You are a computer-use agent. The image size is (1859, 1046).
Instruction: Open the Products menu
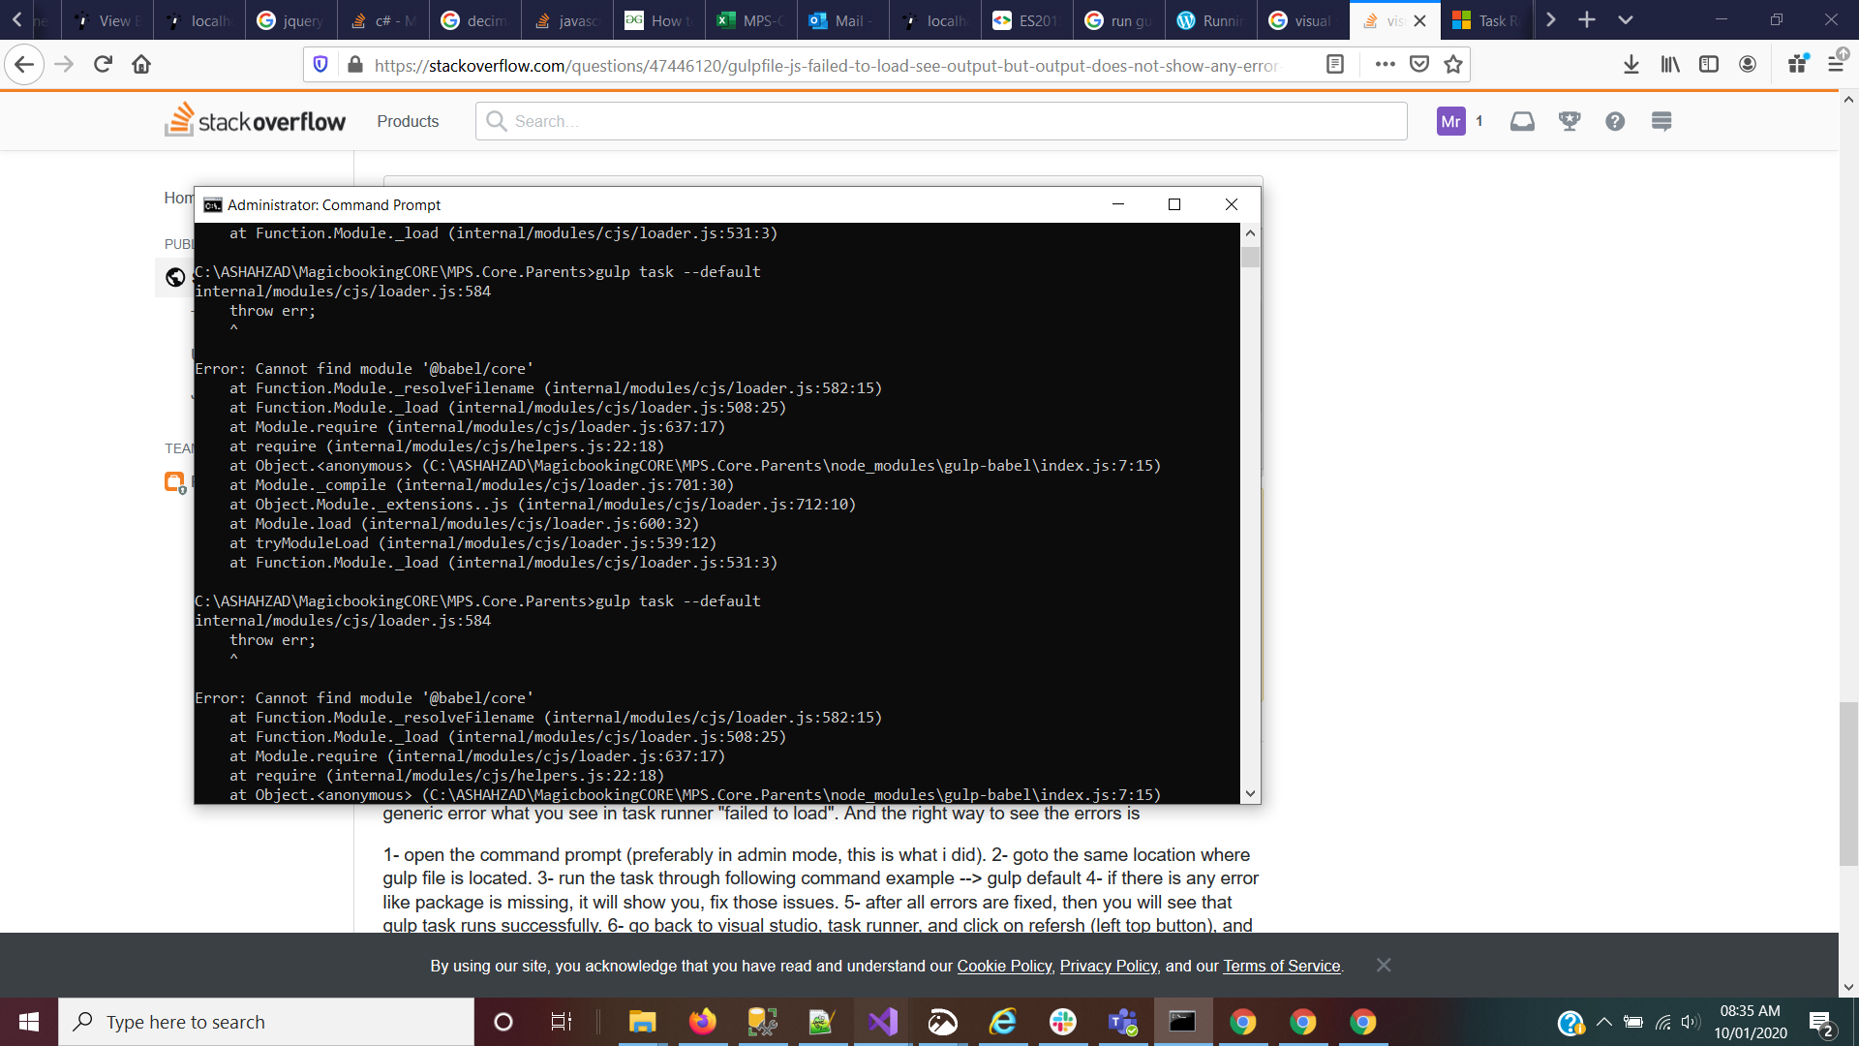[408, 121]
